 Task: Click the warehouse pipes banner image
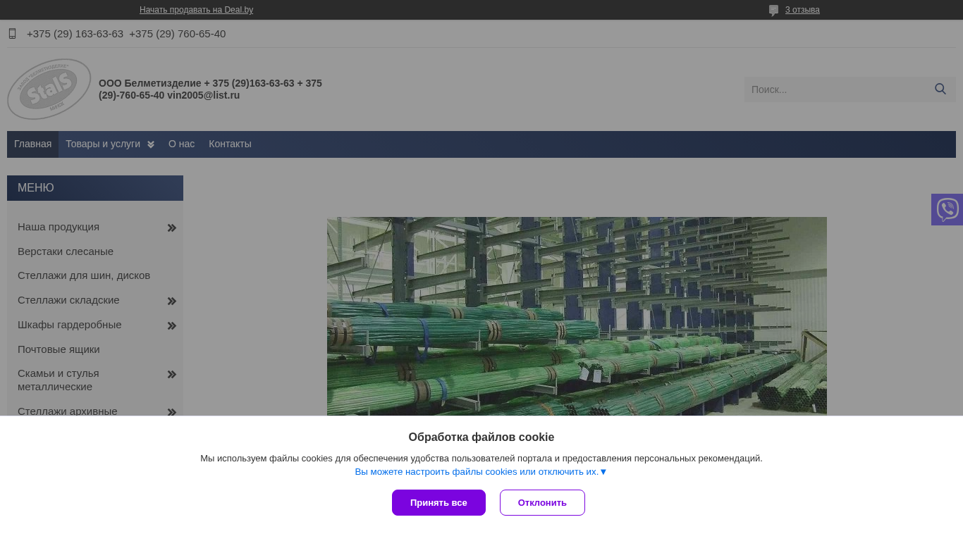point(577,316)
